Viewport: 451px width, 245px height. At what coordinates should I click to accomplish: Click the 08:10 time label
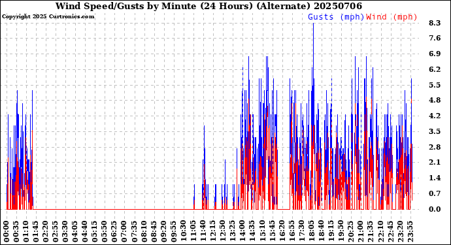[144, 231]
